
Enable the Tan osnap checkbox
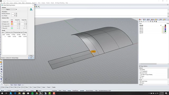[29, 87]
